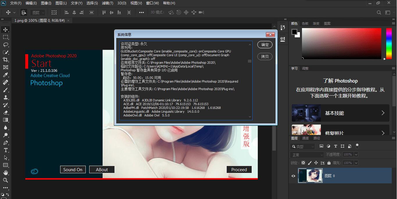Click the 图层 0 layer thumbnail
The height and width of the screenshot is (199, 397).
point(310,176)
